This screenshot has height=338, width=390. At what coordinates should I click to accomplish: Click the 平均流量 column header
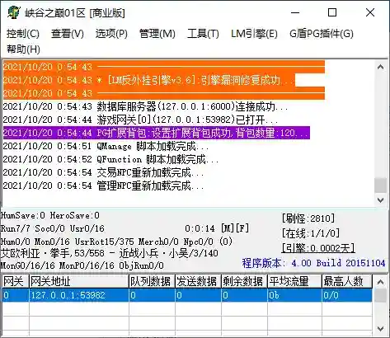point(294,281)
